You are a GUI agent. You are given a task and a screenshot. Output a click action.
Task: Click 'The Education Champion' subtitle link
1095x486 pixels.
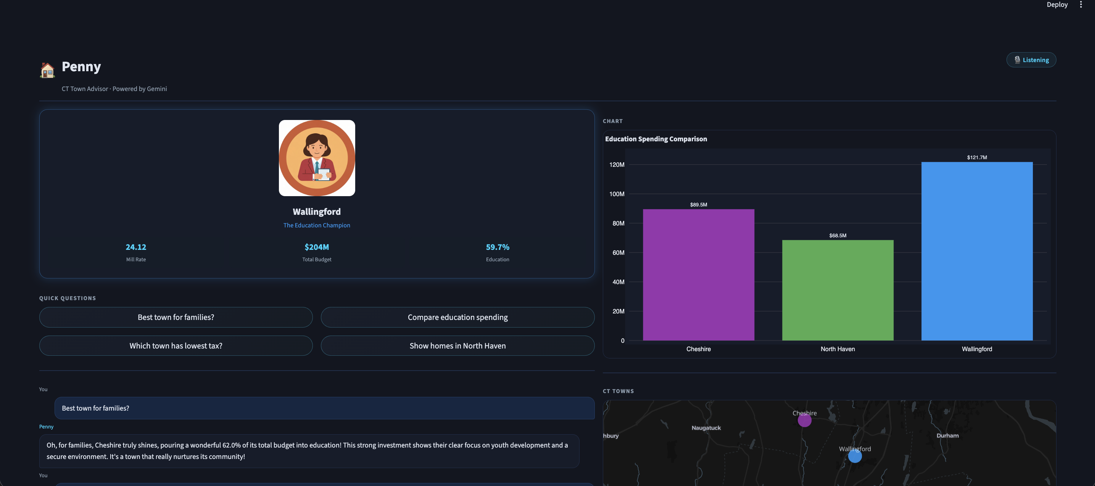317,225
